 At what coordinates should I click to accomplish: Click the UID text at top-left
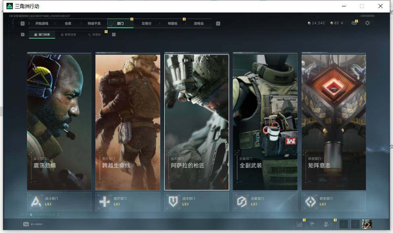tap(39, 16)
